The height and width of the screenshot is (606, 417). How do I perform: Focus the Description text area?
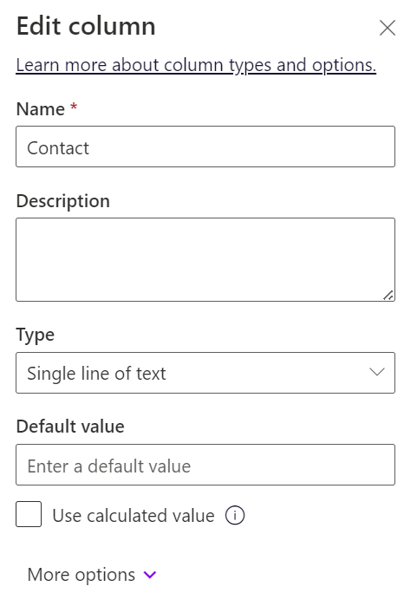[x=205, y=260]
